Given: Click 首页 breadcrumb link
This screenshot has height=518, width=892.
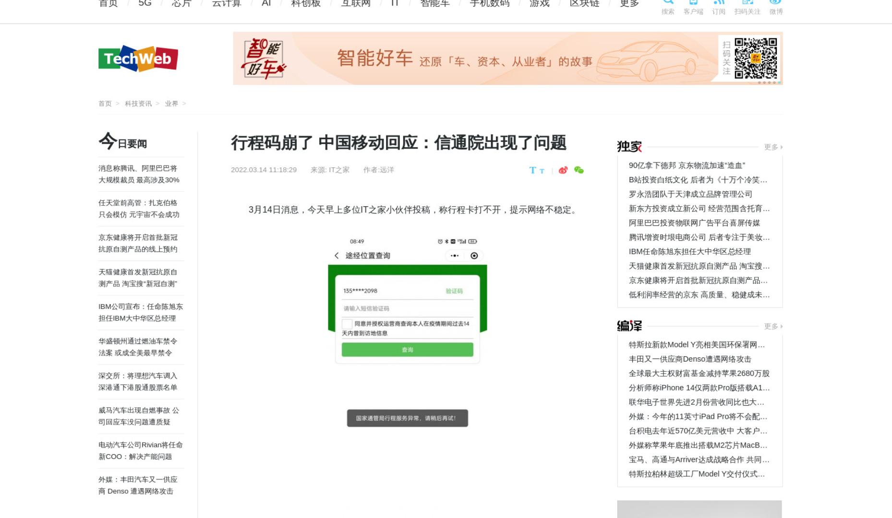Looking at the screenshot, I should tap(105, 104).
